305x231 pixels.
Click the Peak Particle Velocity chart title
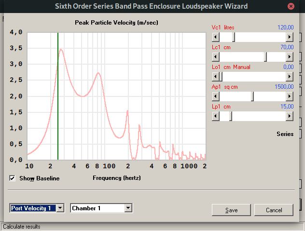pyautogui.click(x=116, y=23)
